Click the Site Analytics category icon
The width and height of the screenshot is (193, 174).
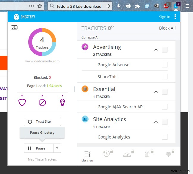click(x=85, y=119)
